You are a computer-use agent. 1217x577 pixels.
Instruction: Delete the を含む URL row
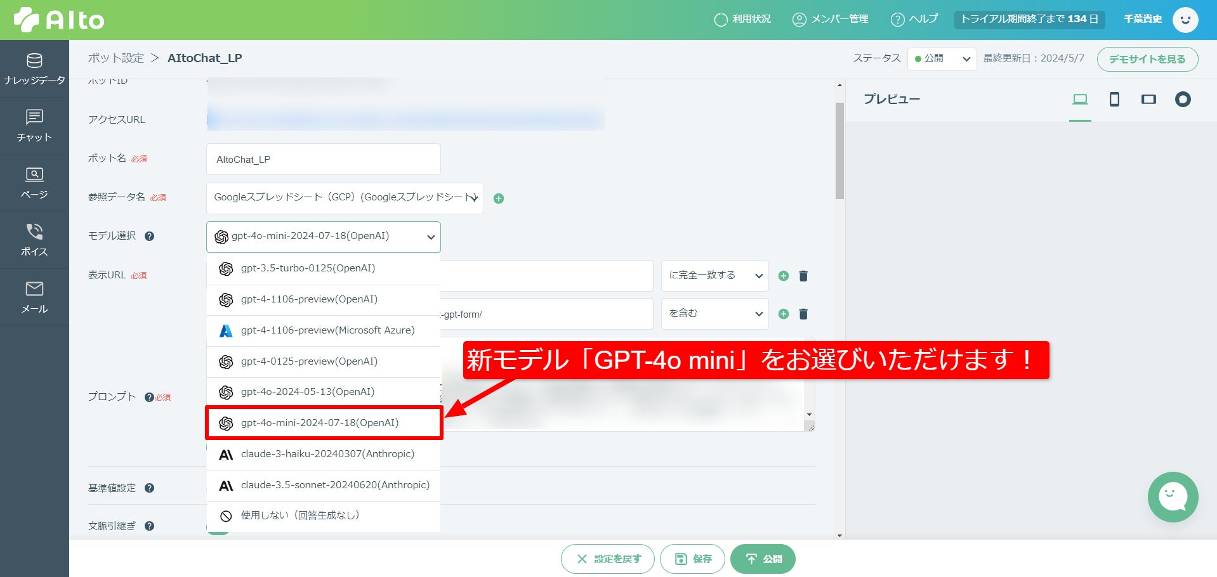[x=803, y=314]
